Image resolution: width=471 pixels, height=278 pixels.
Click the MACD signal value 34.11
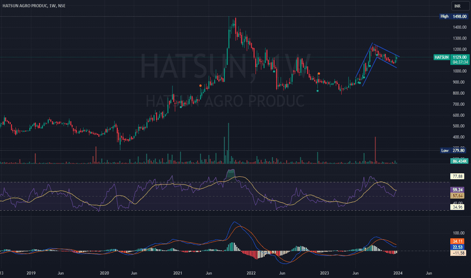(457, 241)
